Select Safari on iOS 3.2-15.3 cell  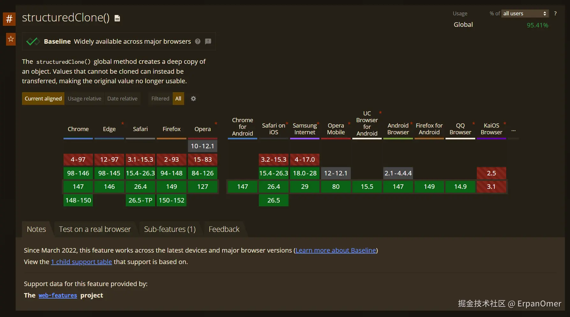coord(274,159)
